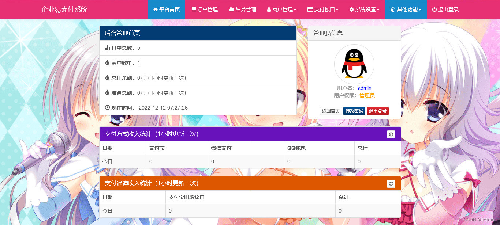Viewport: 500px width, 225px height.
Task: Click the 企业易支付系统 brand title
Action: pyautogui.click(x=64, y=9)
